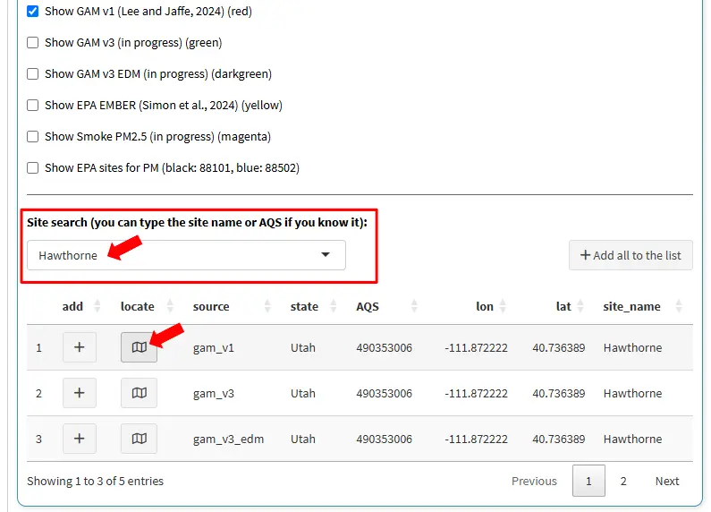Image resolution: width=711 pixels, height=512 pixels.
Task: Sort table by the locate column arrows
Action: (171, 306)
